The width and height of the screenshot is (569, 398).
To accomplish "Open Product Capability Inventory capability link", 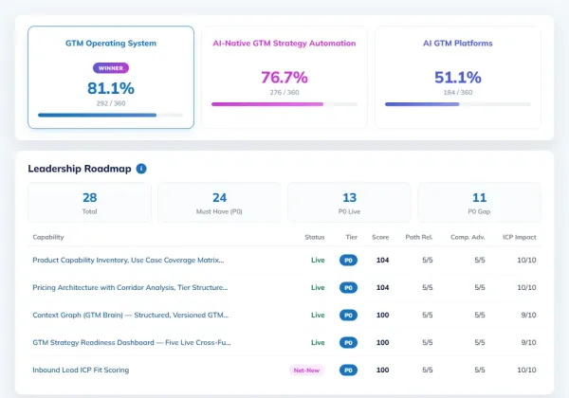I will [128, 260].
